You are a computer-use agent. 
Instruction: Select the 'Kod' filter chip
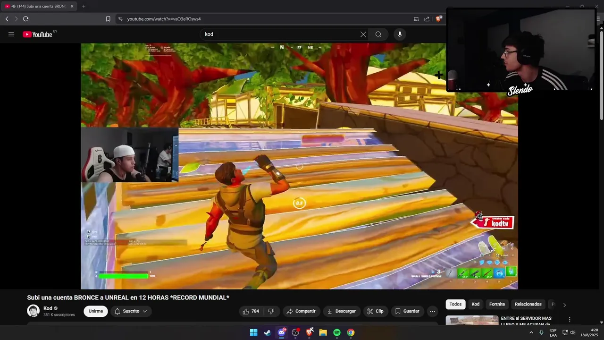(476, 304)
